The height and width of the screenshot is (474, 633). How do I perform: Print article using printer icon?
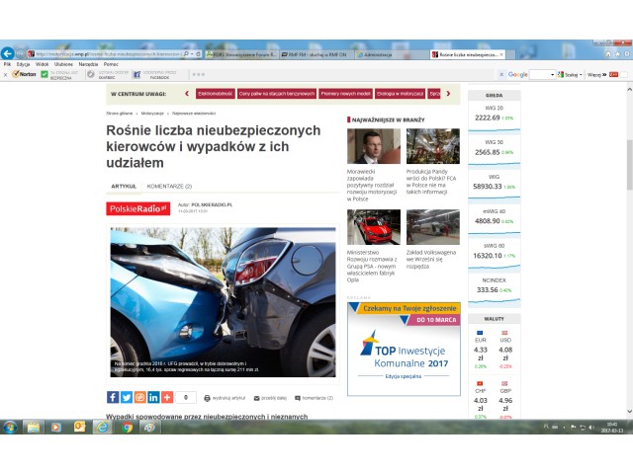pos(207,398)
